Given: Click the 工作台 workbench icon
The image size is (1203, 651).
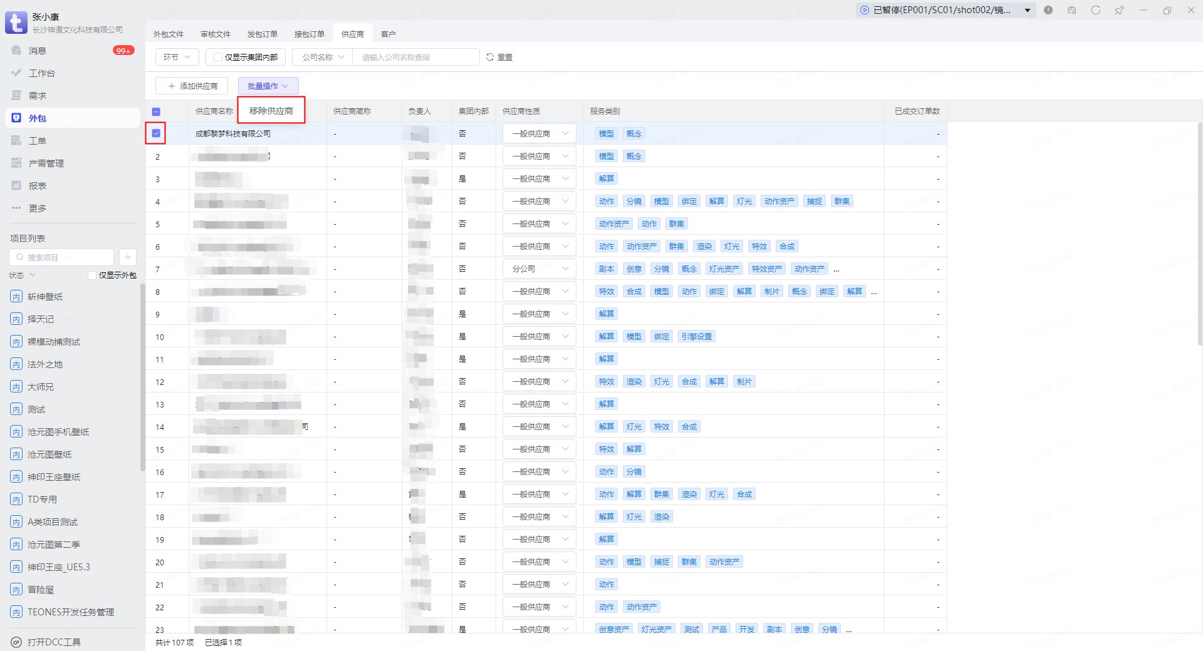Looking at the screenshot, I should (17, 73).
